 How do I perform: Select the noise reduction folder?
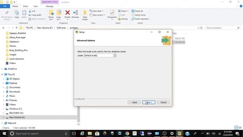(x=17, y=59)
